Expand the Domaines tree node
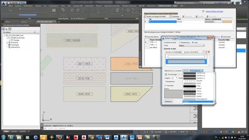 pos(7,42)
